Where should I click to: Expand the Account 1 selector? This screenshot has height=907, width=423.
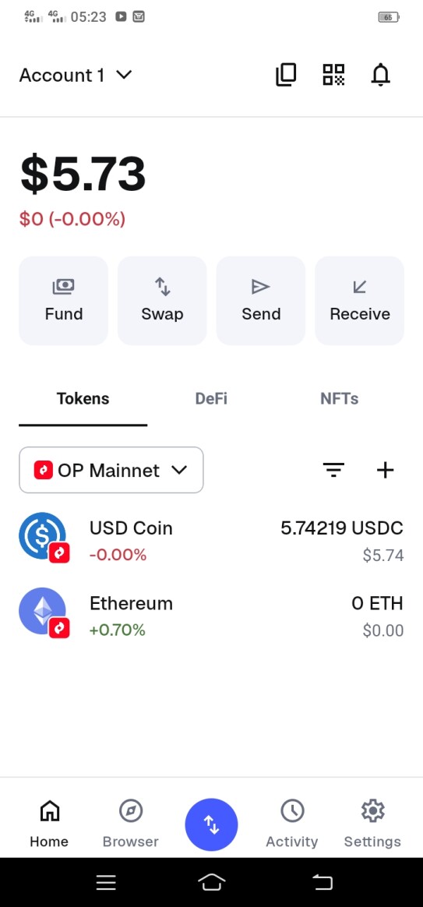[x=76, y=76]
